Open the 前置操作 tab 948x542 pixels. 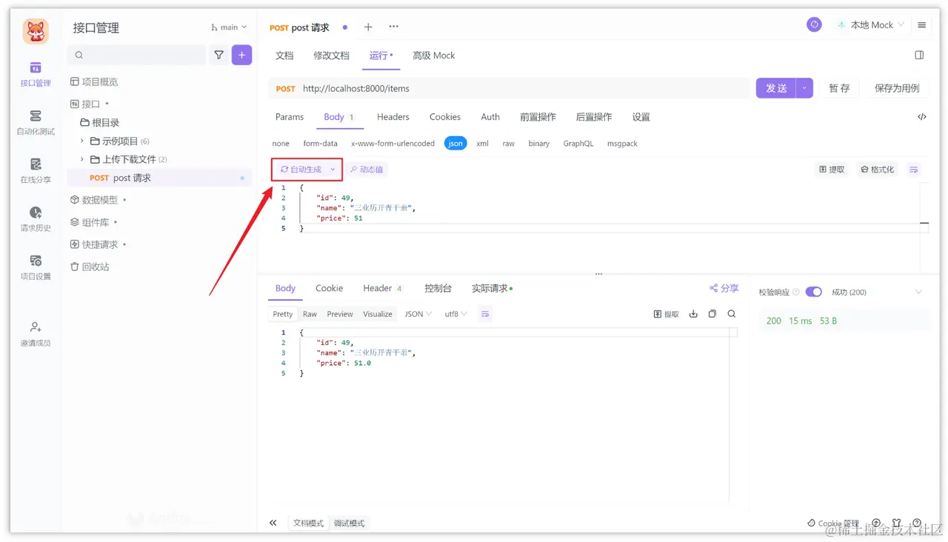(x=538, y=117)
